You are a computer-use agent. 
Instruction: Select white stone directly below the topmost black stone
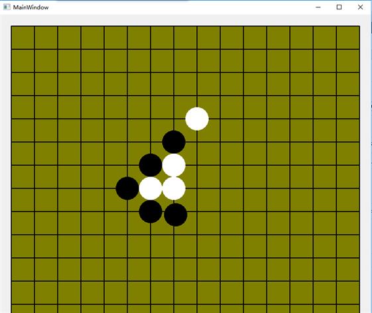[x=174, y=165]
